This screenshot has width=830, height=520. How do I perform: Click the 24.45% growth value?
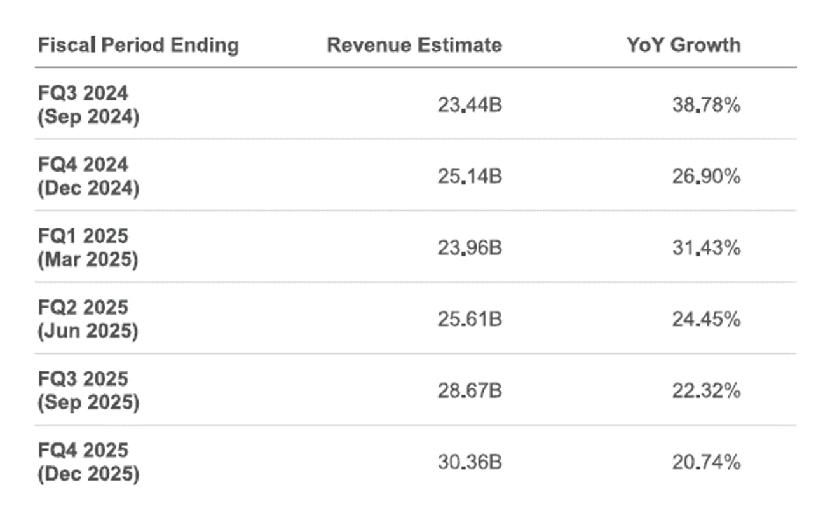point(706,319)
